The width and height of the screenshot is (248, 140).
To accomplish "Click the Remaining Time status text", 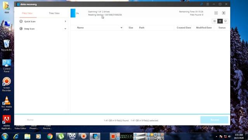I will pos(191,12).
